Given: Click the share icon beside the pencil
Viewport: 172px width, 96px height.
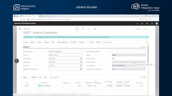Looking at the screenshot, I should pos(83,29).
